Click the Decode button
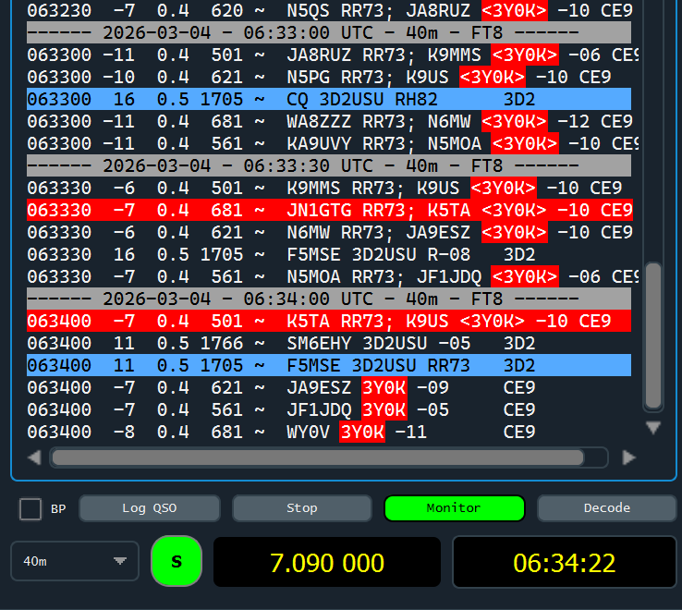The height and width of the screenshot is (610, 682). (x=607, y=508)
